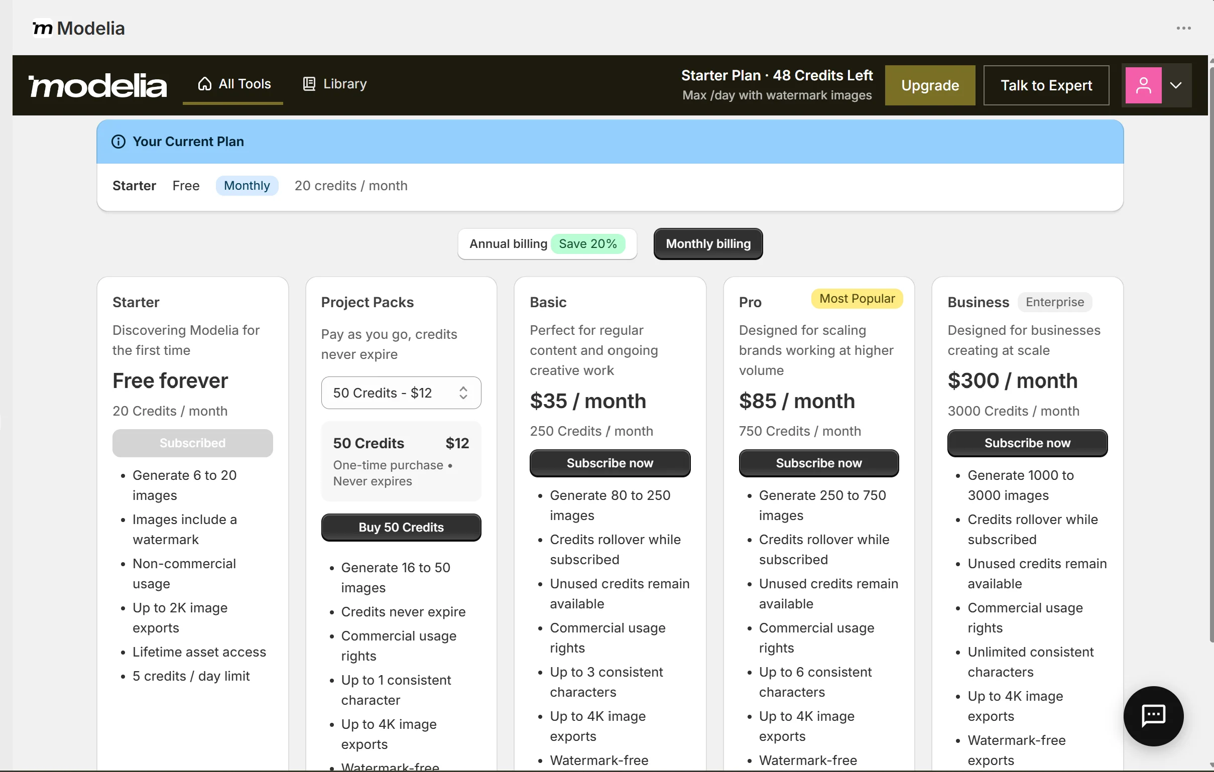Click the Save 20% badge
Screen dimensions: 1214x772
[588, 244]
